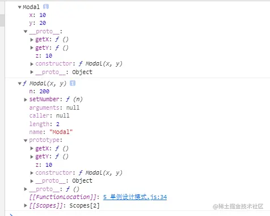Image resolution: width=270 pixels, height=216 pixels.
Task: Select the 'caller: null' row
Action: tap(49, 115)
